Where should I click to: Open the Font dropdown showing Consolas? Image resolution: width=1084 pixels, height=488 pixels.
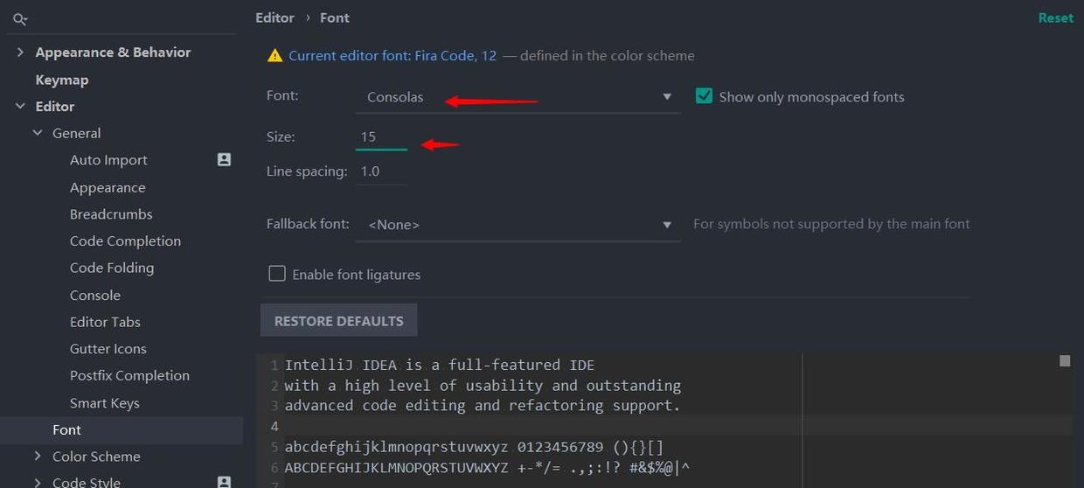tap(518, 97)
